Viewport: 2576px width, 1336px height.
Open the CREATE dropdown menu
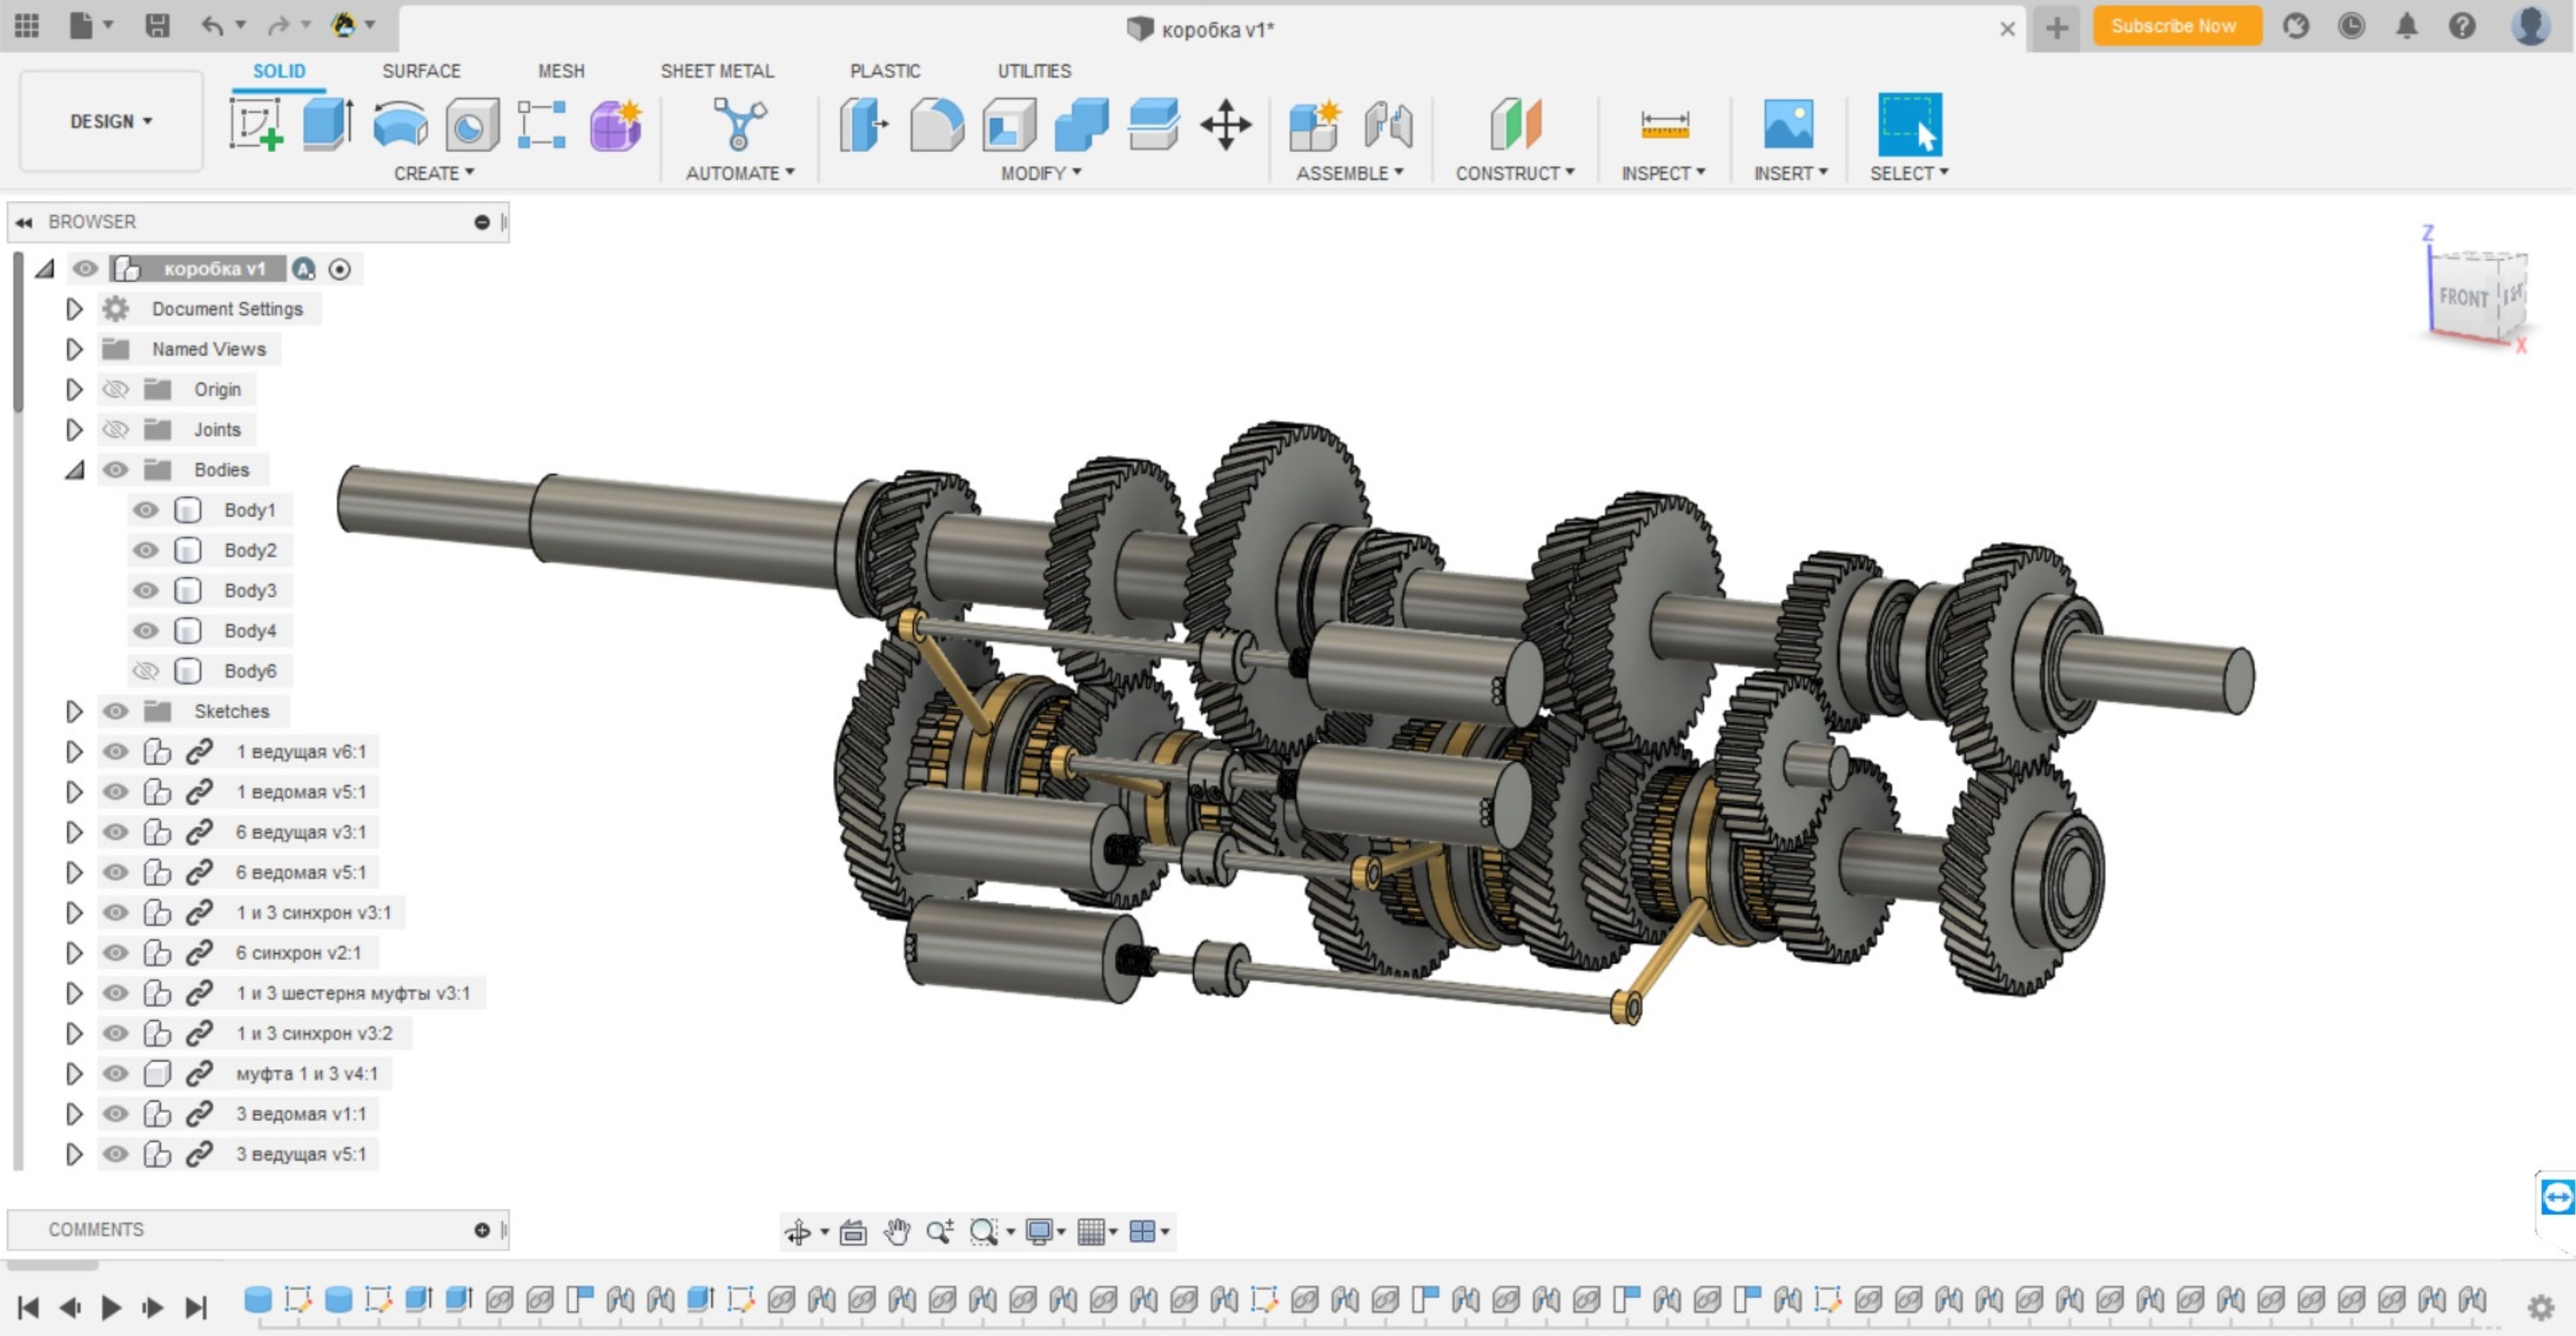pyautogui.click(x=434, y=173)
